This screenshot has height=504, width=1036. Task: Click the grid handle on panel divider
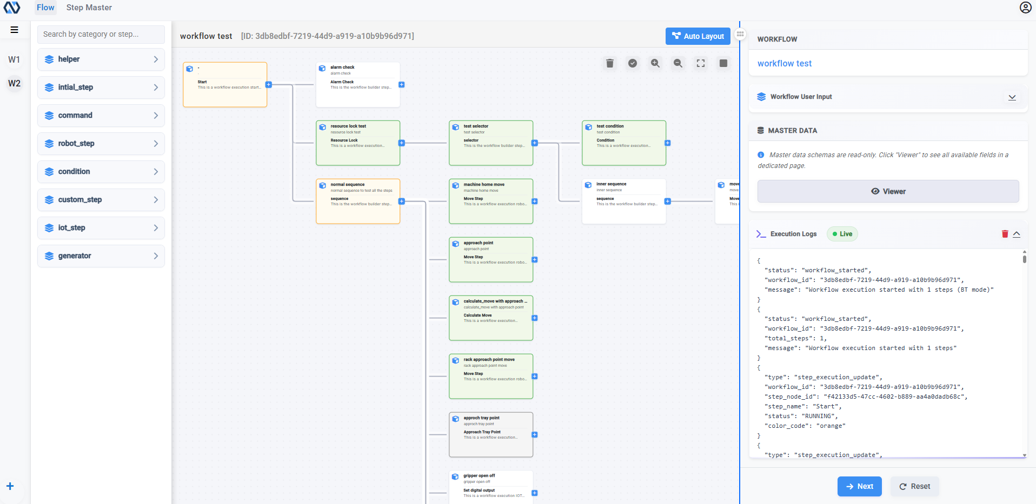pos(740,34)
